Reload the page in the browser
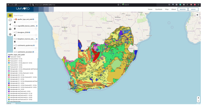The height and width of the screenshot is (107, 206). click(16, 5)
